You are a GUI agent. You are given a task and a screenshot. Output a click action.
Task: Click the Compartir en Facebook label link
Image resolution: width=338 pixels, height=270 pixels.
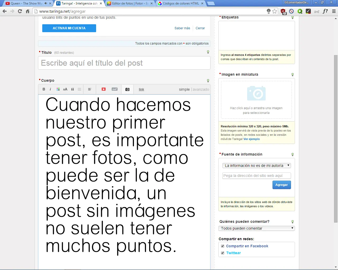click(x=247, y=246)
